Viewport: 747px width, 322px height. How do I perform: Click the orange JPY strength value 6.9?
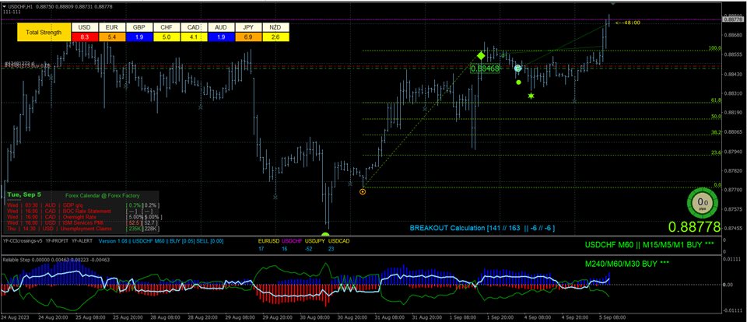(248, 37)
